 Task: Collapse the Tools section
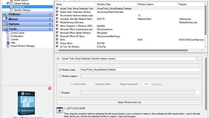tap(50, 29)
